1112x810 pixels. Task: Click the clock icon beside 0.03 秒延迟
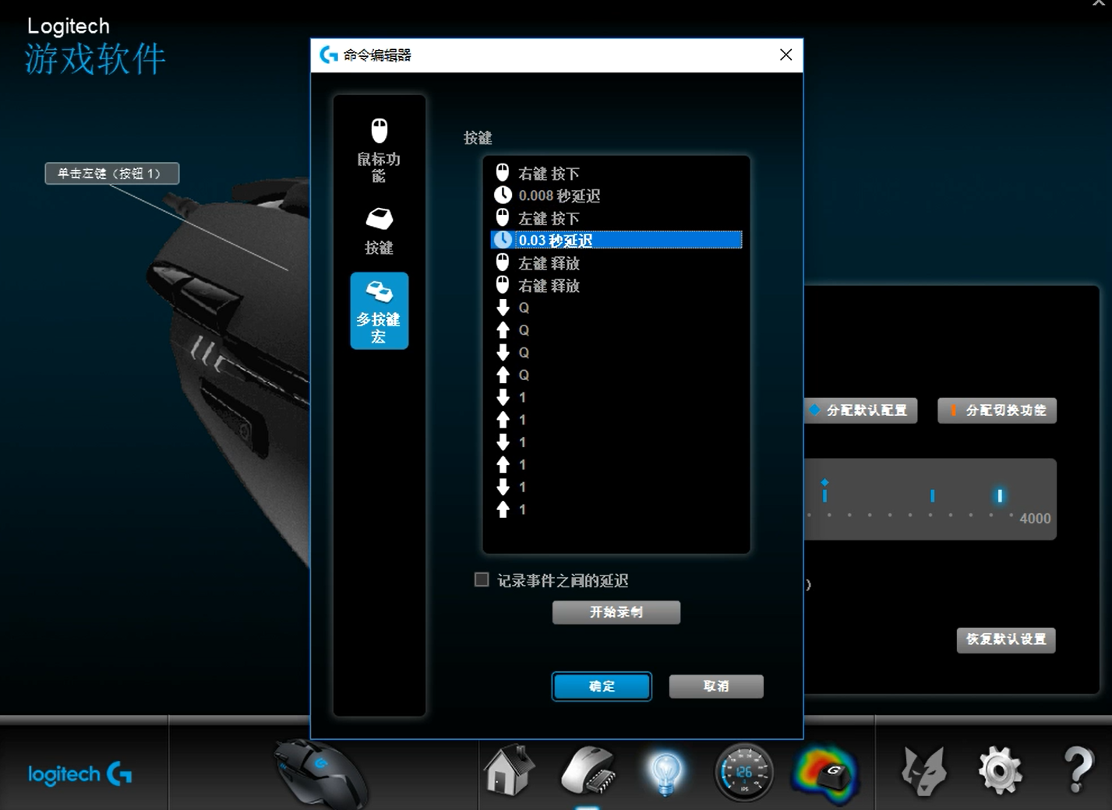pos(503,240)
